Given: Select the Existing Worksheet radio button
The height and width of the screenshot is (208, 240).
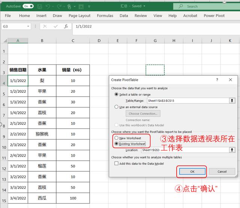Looking at the screenshot, I should point(117,144).
